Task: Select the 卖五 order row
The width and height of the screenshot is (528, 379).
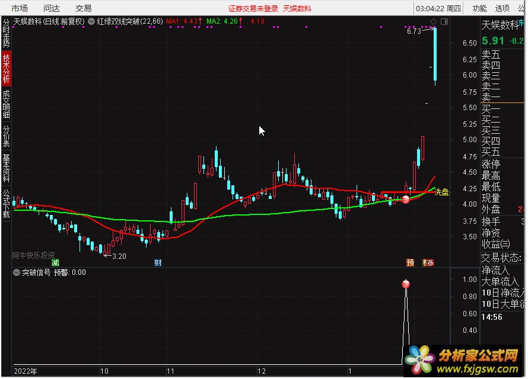Action: point(502,54)
